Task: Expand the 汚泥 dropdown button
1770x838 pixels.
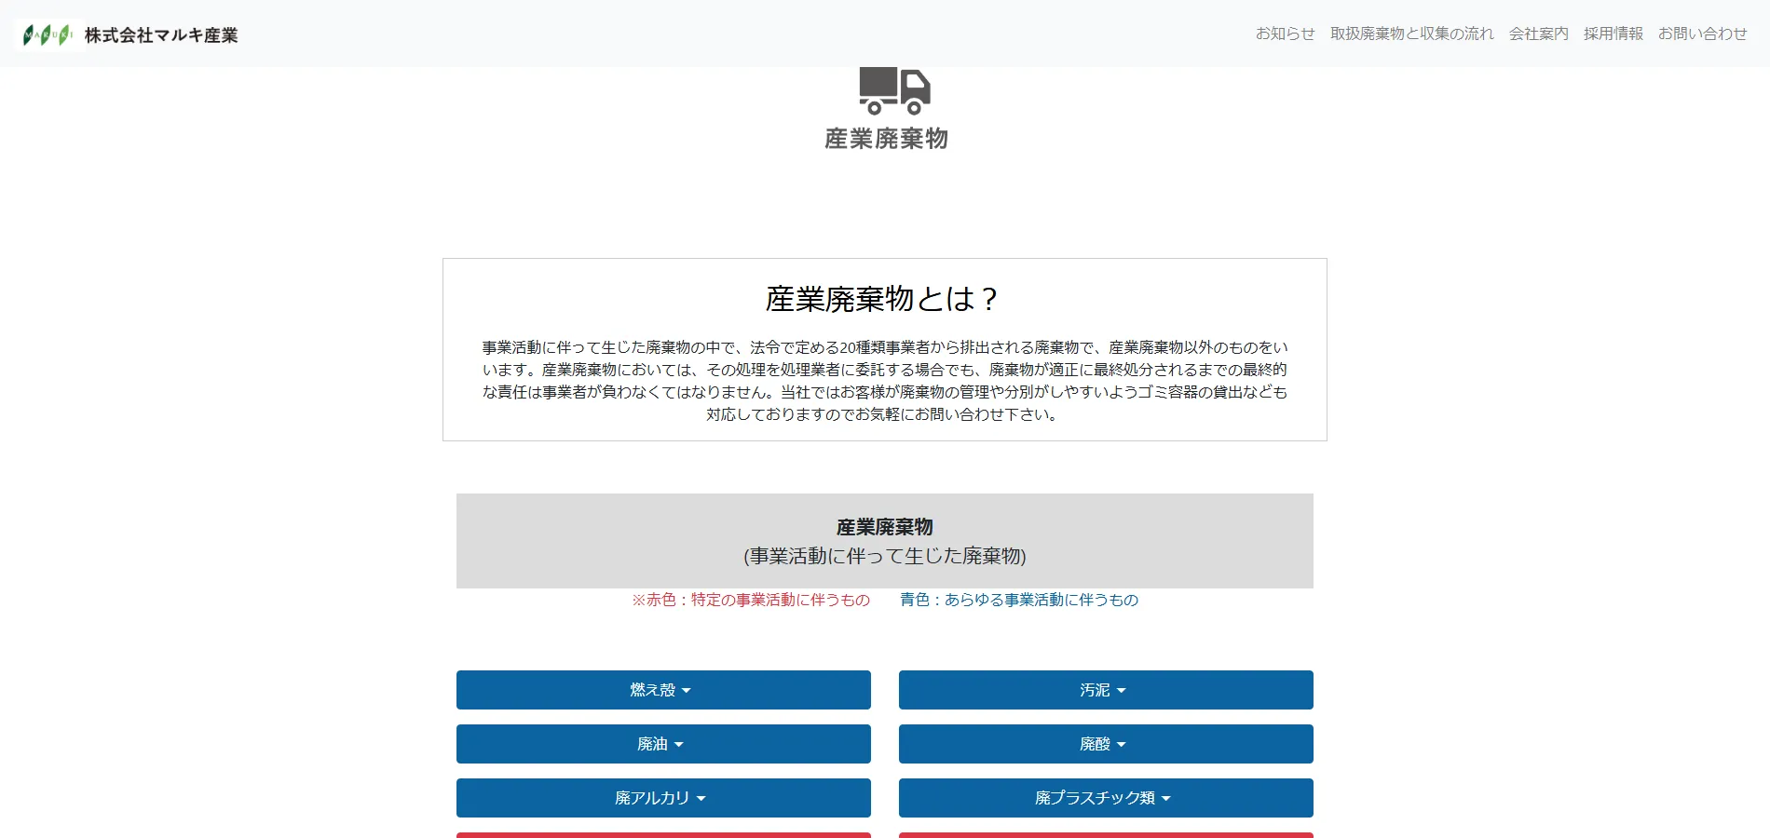Action: pos(1106,690)
